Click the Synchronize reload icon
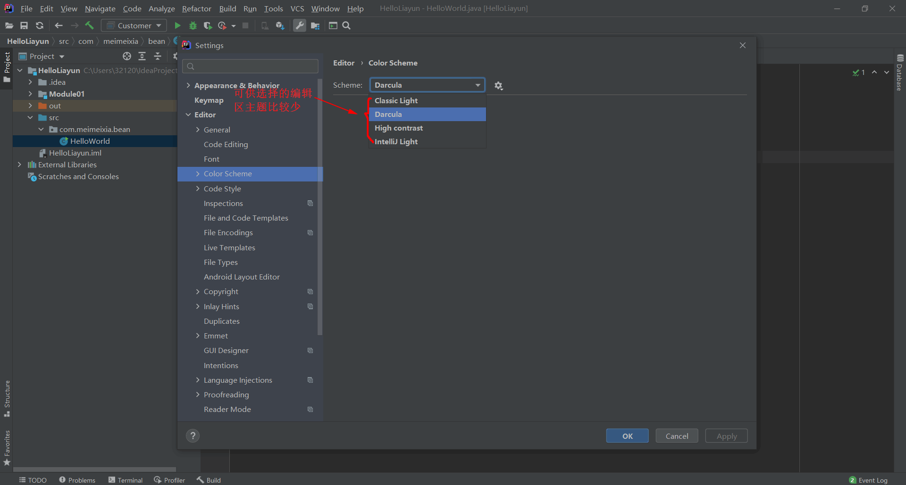The height and width of the screenshot is (485, 906). click(40, 25)
